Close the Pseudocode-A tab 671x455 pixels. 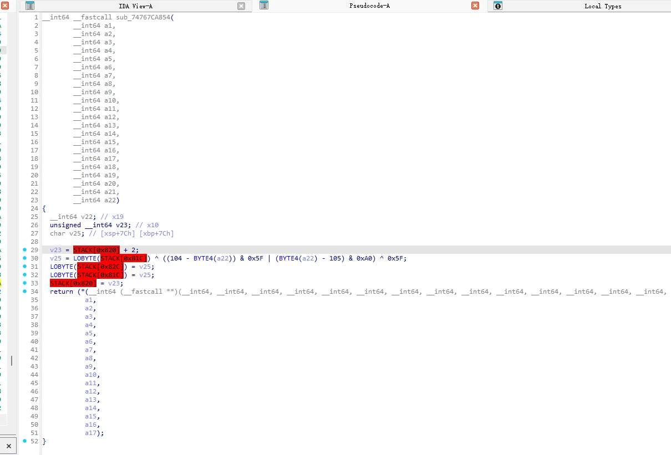click(x=475, y=6)
